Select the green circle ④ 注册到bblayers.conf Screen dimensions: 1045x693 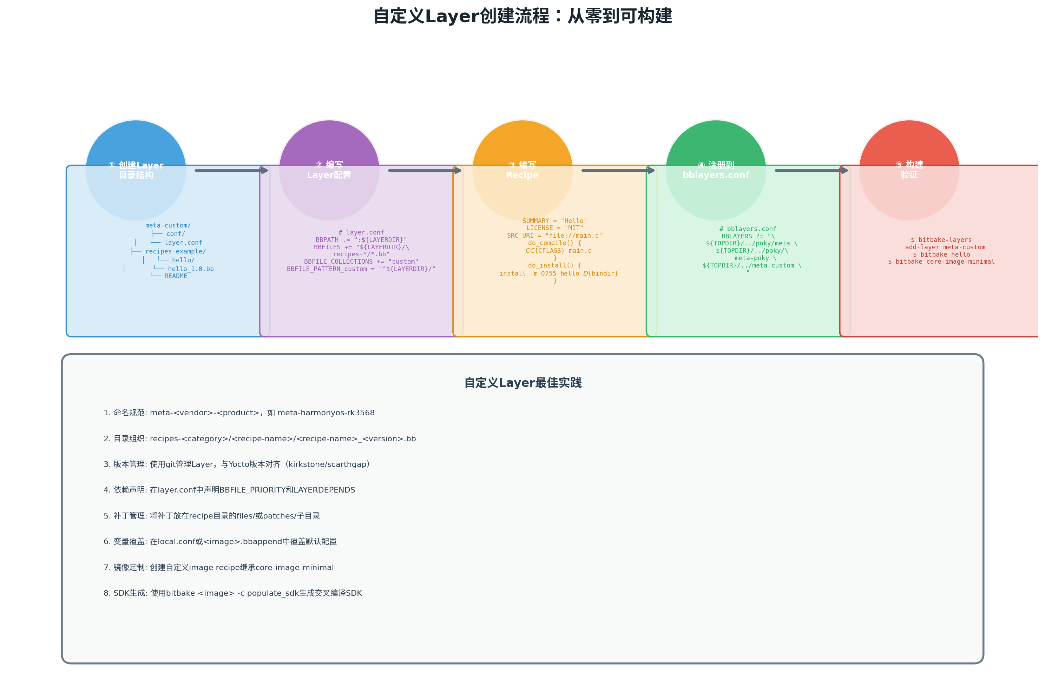[716, 170]
